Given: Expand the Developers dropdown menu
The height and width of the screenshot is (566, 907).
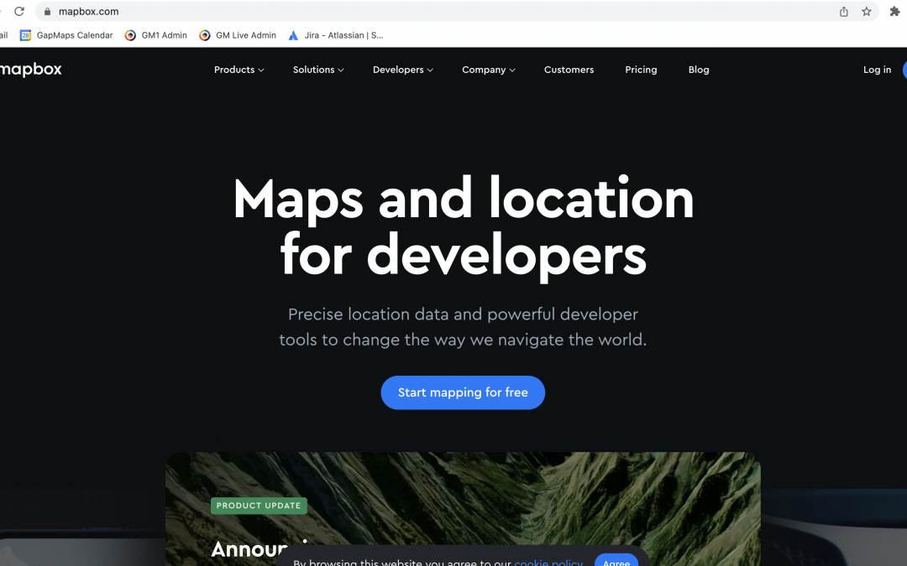Looking at the screenshot, I should 403,70.
